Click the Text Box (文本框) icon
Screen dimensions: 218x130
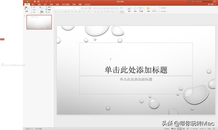(141, 8)
